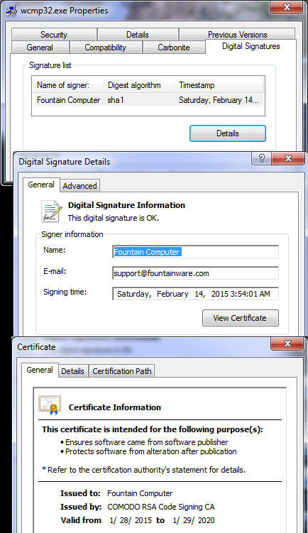The width and height of the screenshot is (308, 533).
Task: Go to the General tab of Properties
Action: coord(40,48)
